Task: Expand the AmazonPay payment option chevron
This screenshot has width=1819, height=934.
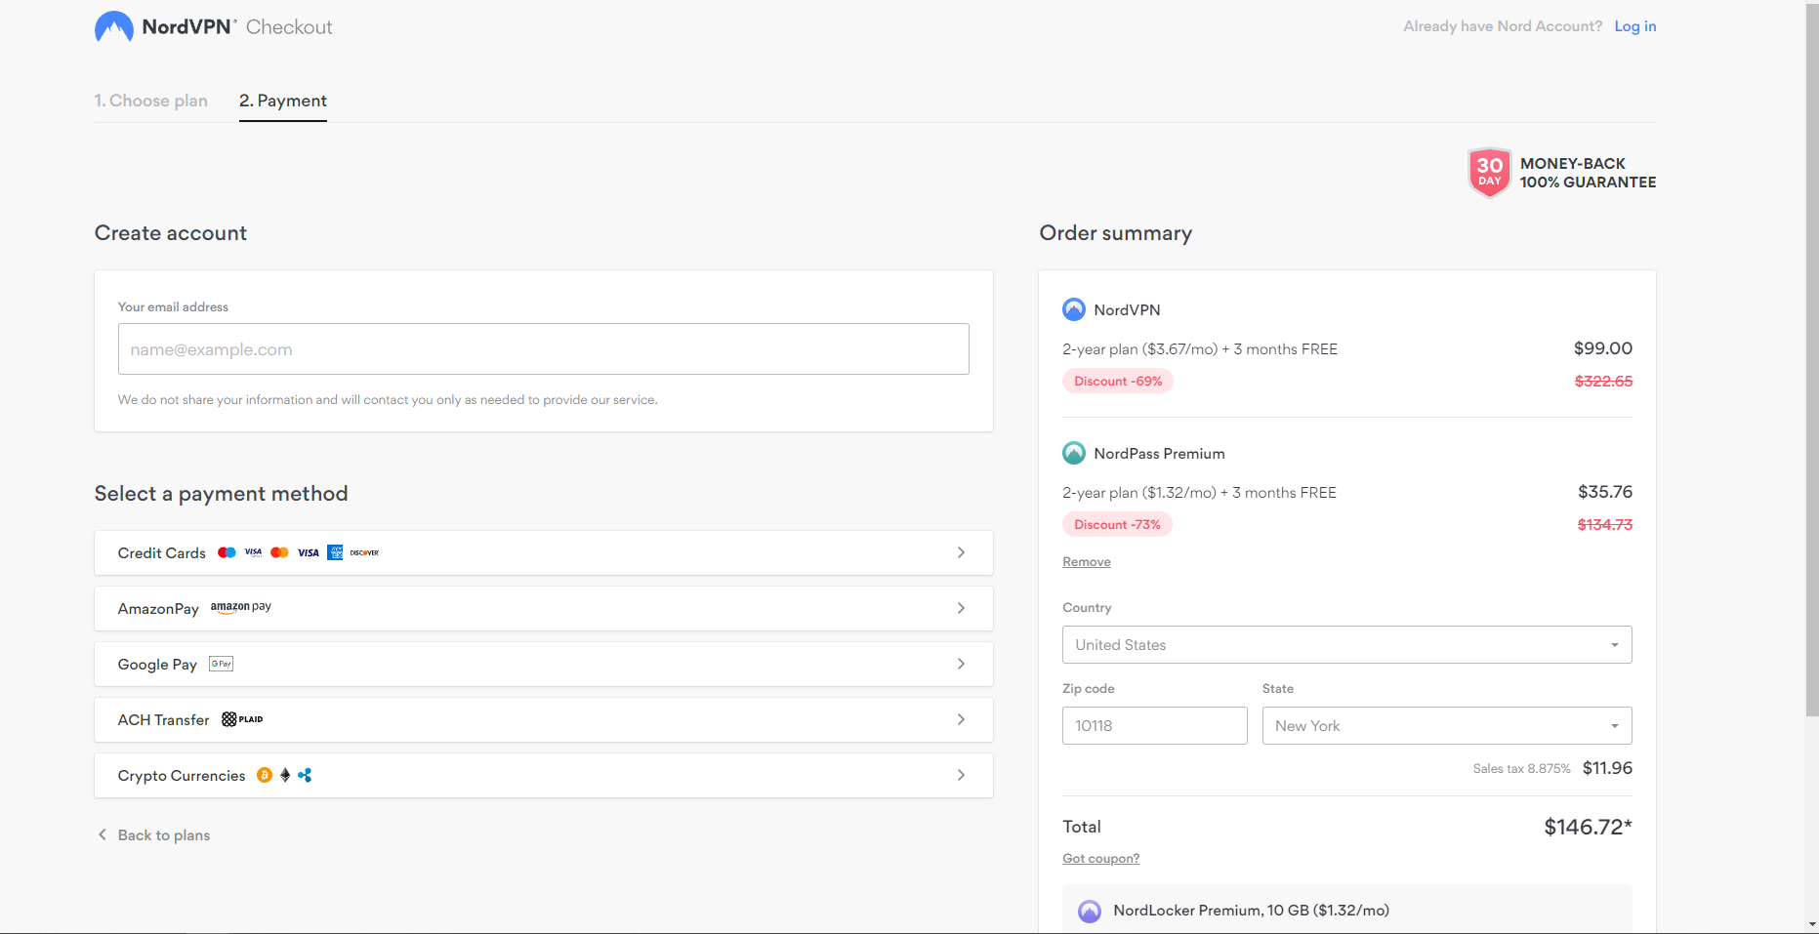Action: pos(961,608)
